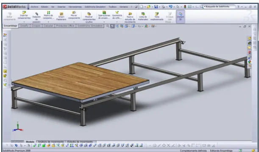The image size is (259, 152).
Task: Expand Operaciones de ensamblaje dropdown
Action: click(104, 22)
